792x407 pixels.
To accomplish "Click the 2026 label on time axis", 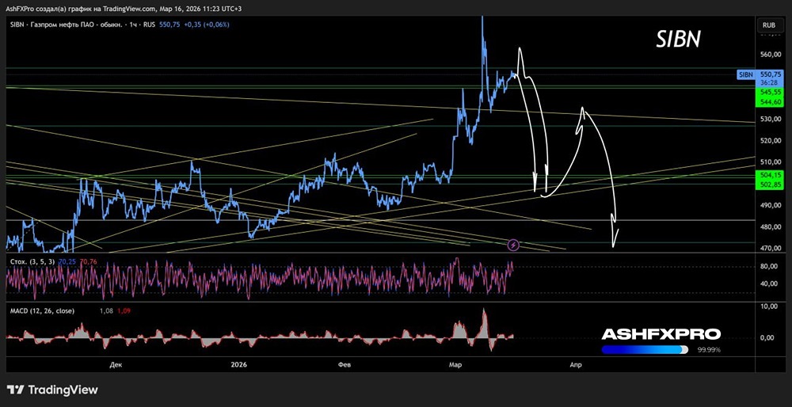I will pos(238,364).
